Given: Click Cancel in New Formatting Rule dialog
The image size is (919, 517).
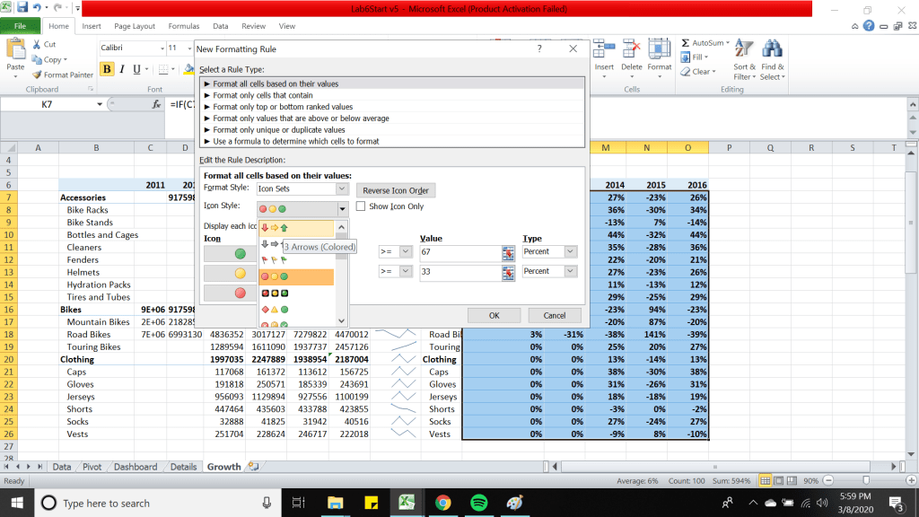Looking at the screenshot, I should (555, 315).
